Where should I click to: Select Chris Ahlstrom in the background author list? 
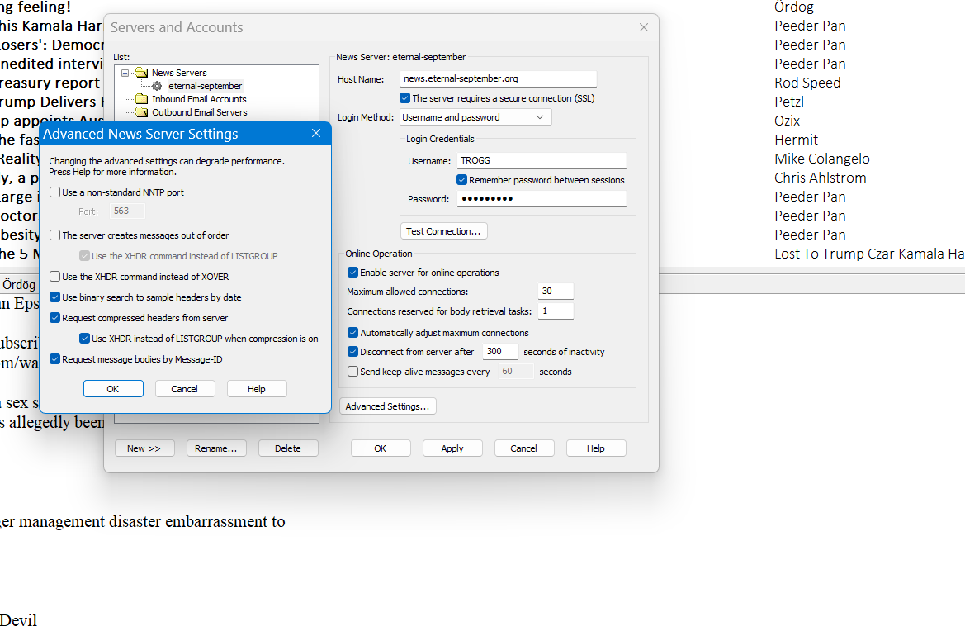pyautogui.click(x=820, y=178)
